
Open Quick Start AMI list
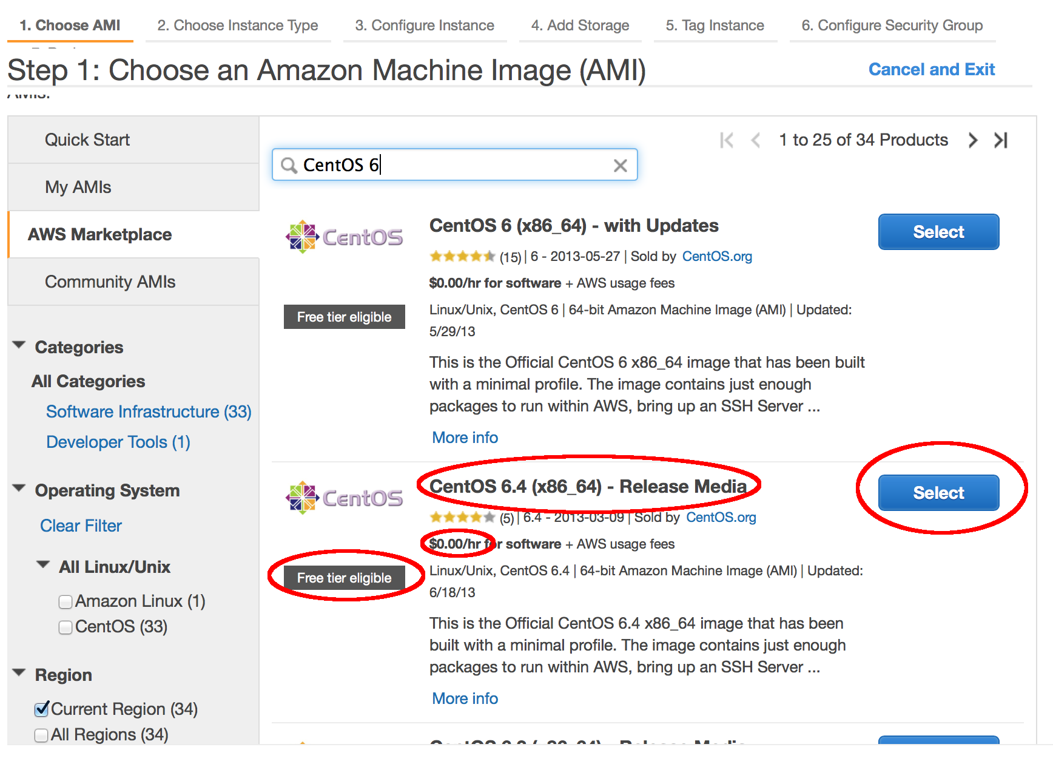(x=133, y=140)
